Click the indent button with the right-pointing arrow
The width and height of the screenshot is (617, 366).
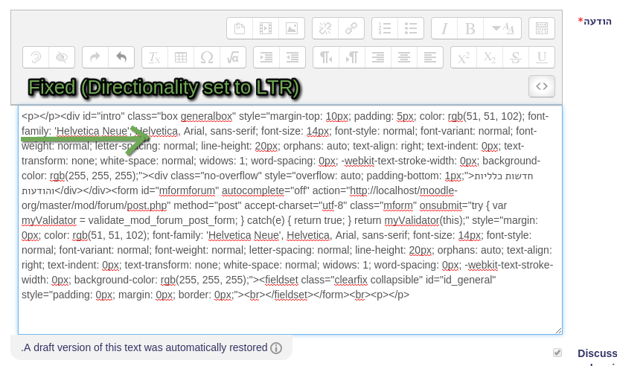coord(266,57)
